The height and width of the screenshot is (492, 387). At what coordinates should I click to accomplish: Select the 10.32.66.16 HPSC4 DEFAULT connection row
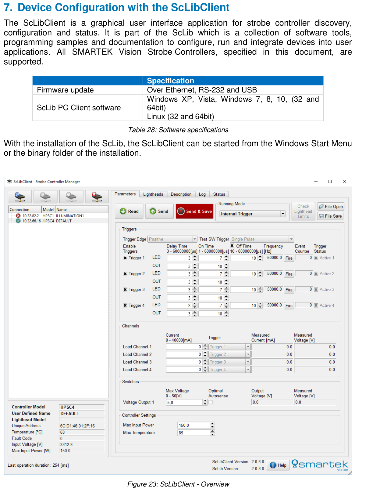click(58, 221)
